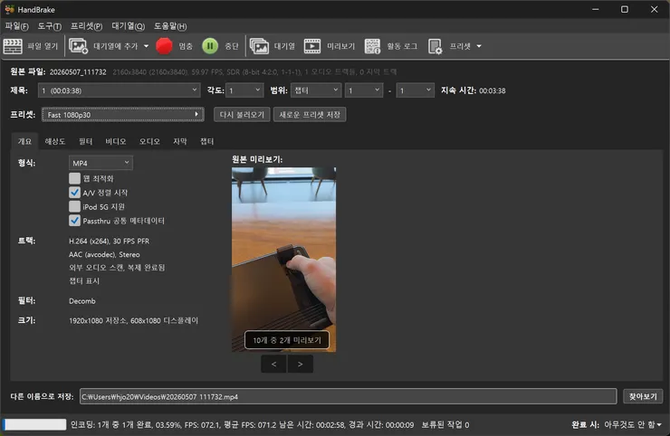670x436 pixels.
Task: Open the 대기열 queue icon
Action: (x=259, y=46)
